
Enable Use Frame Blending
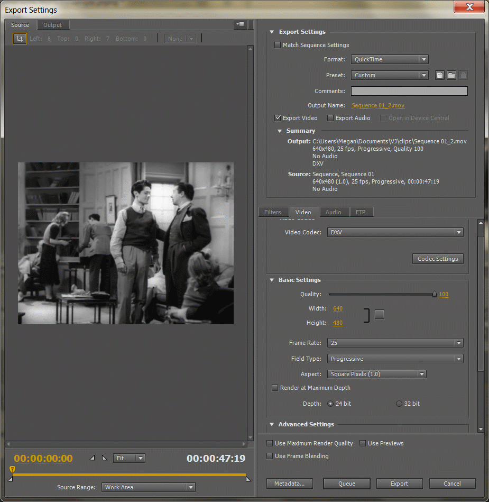point(270,456)
